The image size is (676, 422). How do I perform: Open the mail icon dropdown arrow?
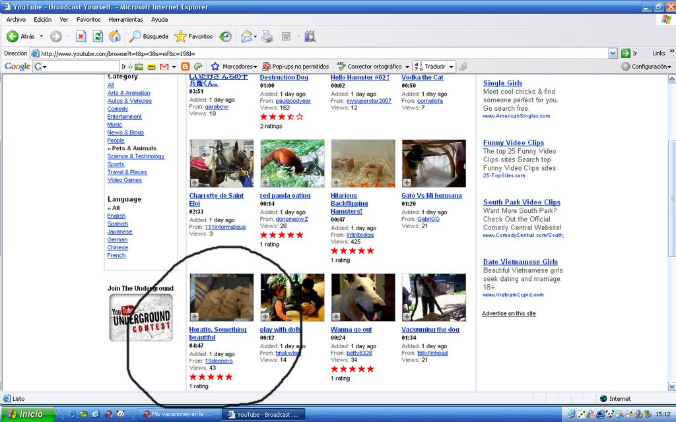(x=255, y=37)
